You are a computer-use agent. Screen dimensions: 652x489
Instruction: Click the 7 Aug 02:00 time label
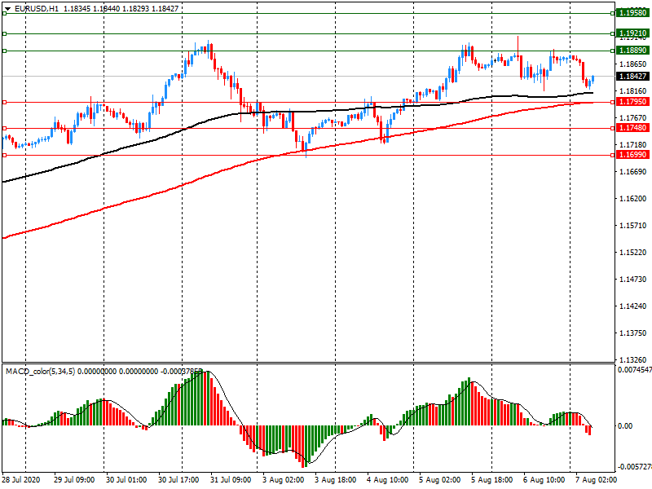click(x=597, y=479)
